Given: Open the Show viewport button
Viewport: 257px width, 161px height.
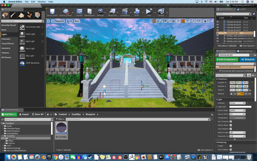Looking at the screenshot, I should (77, 21).
